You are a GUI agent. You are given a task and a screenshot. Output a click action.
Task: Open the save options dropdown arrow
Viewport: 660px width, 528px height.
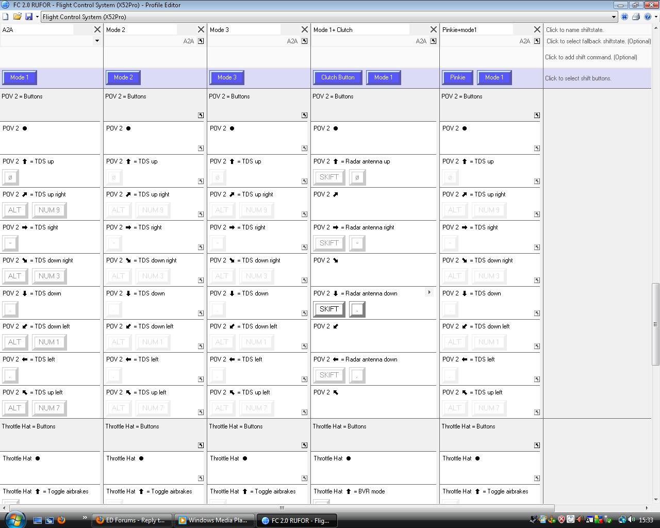pyautogui.click(x=37, y=16)
